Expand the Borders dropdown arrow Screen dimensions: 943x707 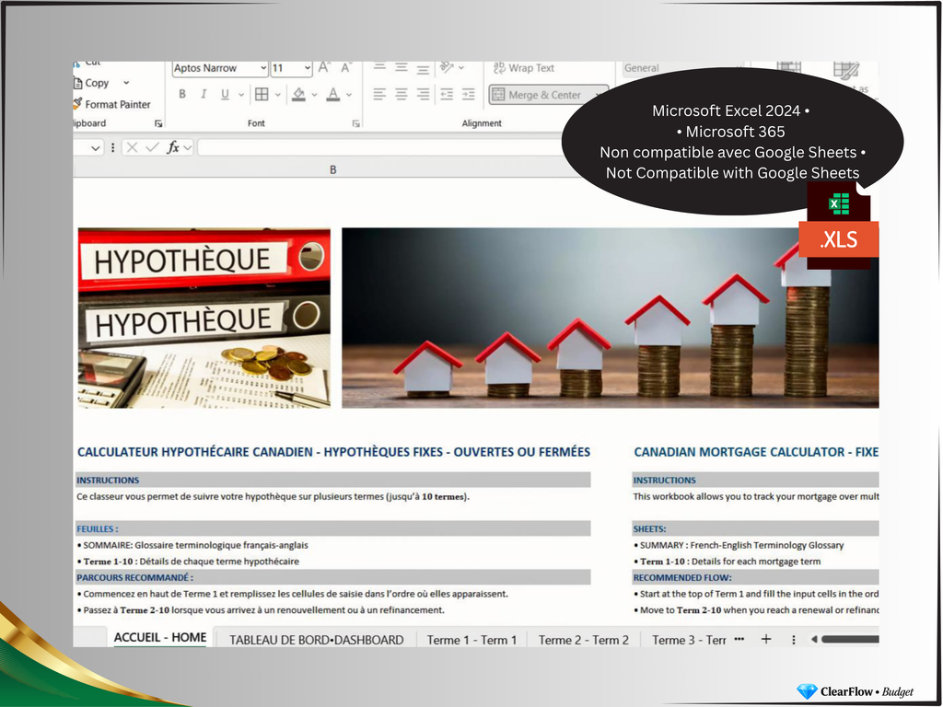[278, 95]
